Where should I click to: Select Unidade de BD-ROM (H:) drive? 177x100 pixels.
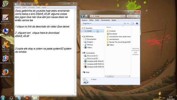point(95,67)
